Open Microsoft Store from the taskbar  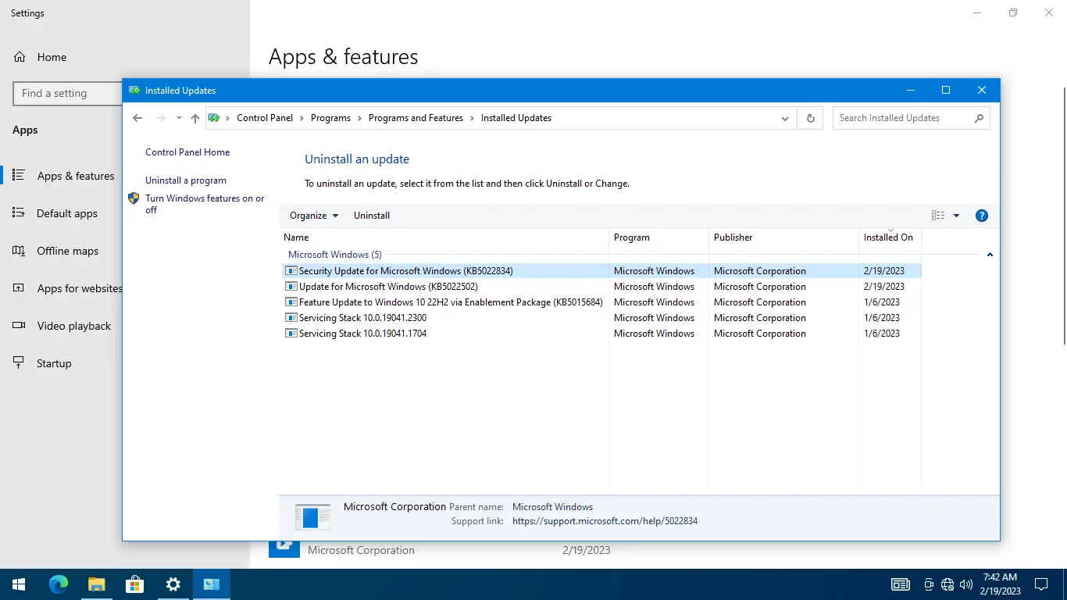click(135, 584)
